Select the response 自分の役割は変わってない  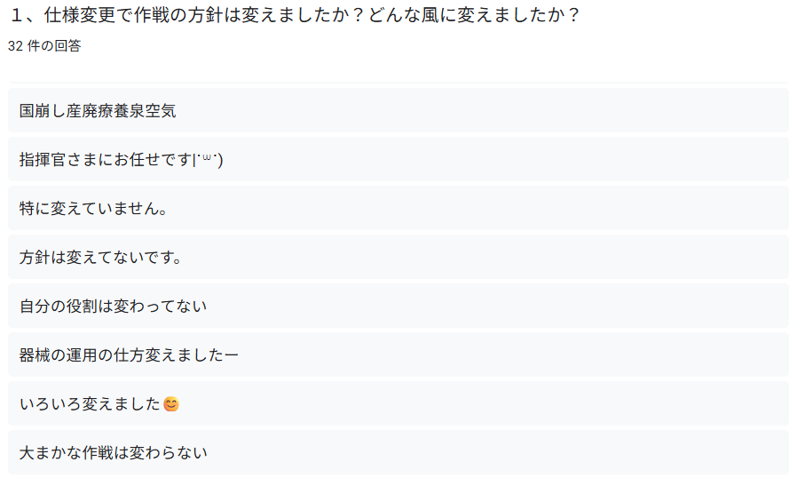(398, 306)
